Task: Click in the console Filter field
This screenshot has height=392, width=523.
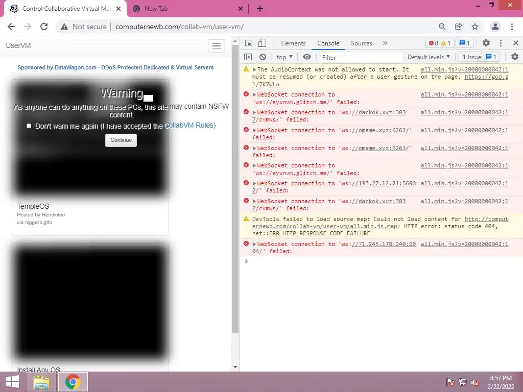Action: point(361,57)
